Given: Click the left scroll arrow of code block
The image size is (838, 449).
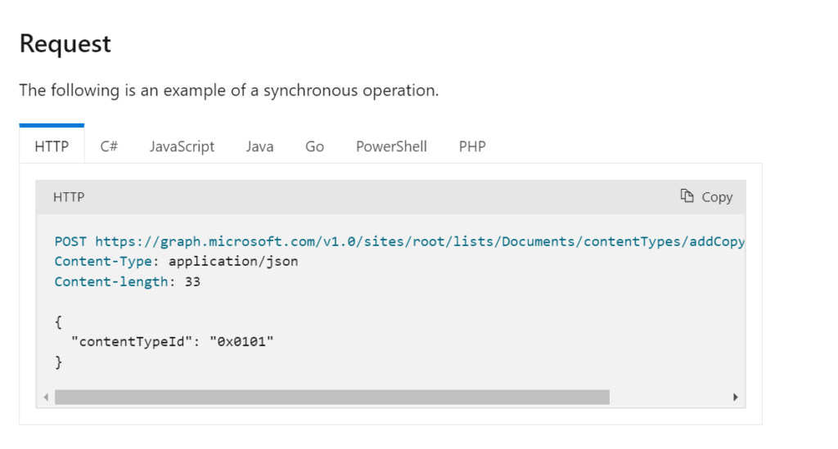Looking at the screenshot, I should pos(46,397).
